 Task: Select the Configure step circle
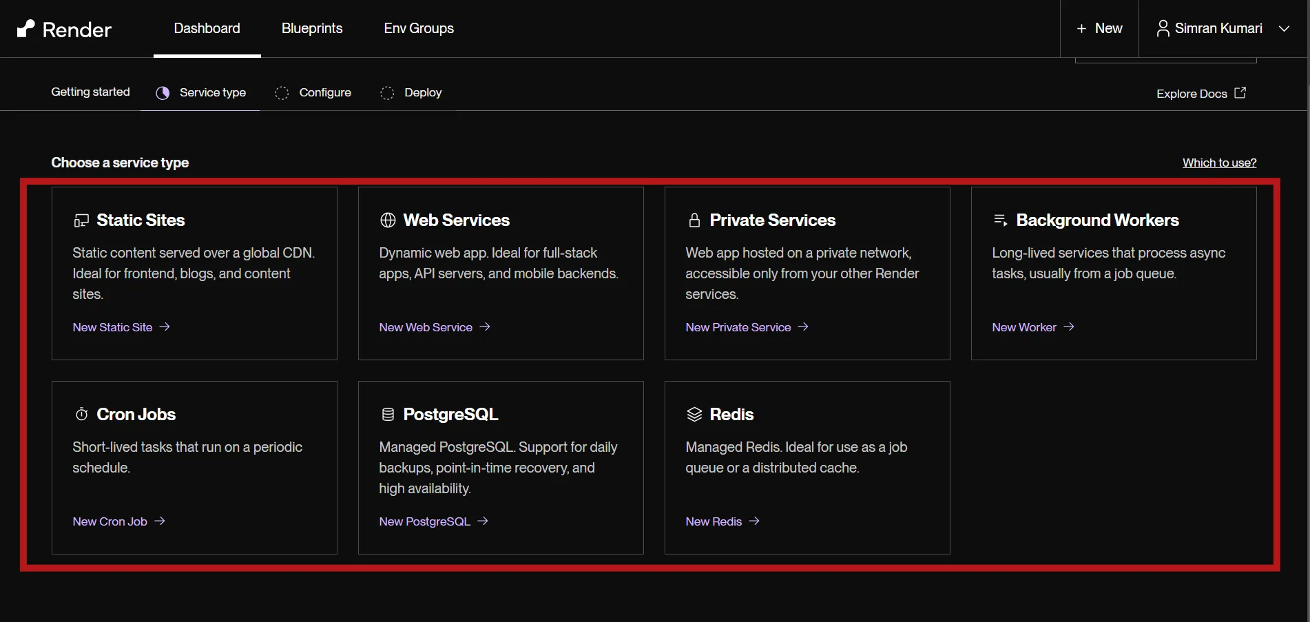pyautogui.click(x=283, y=92)
